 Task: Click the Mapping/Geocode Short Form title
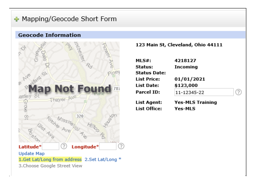(x=69, y=19)
